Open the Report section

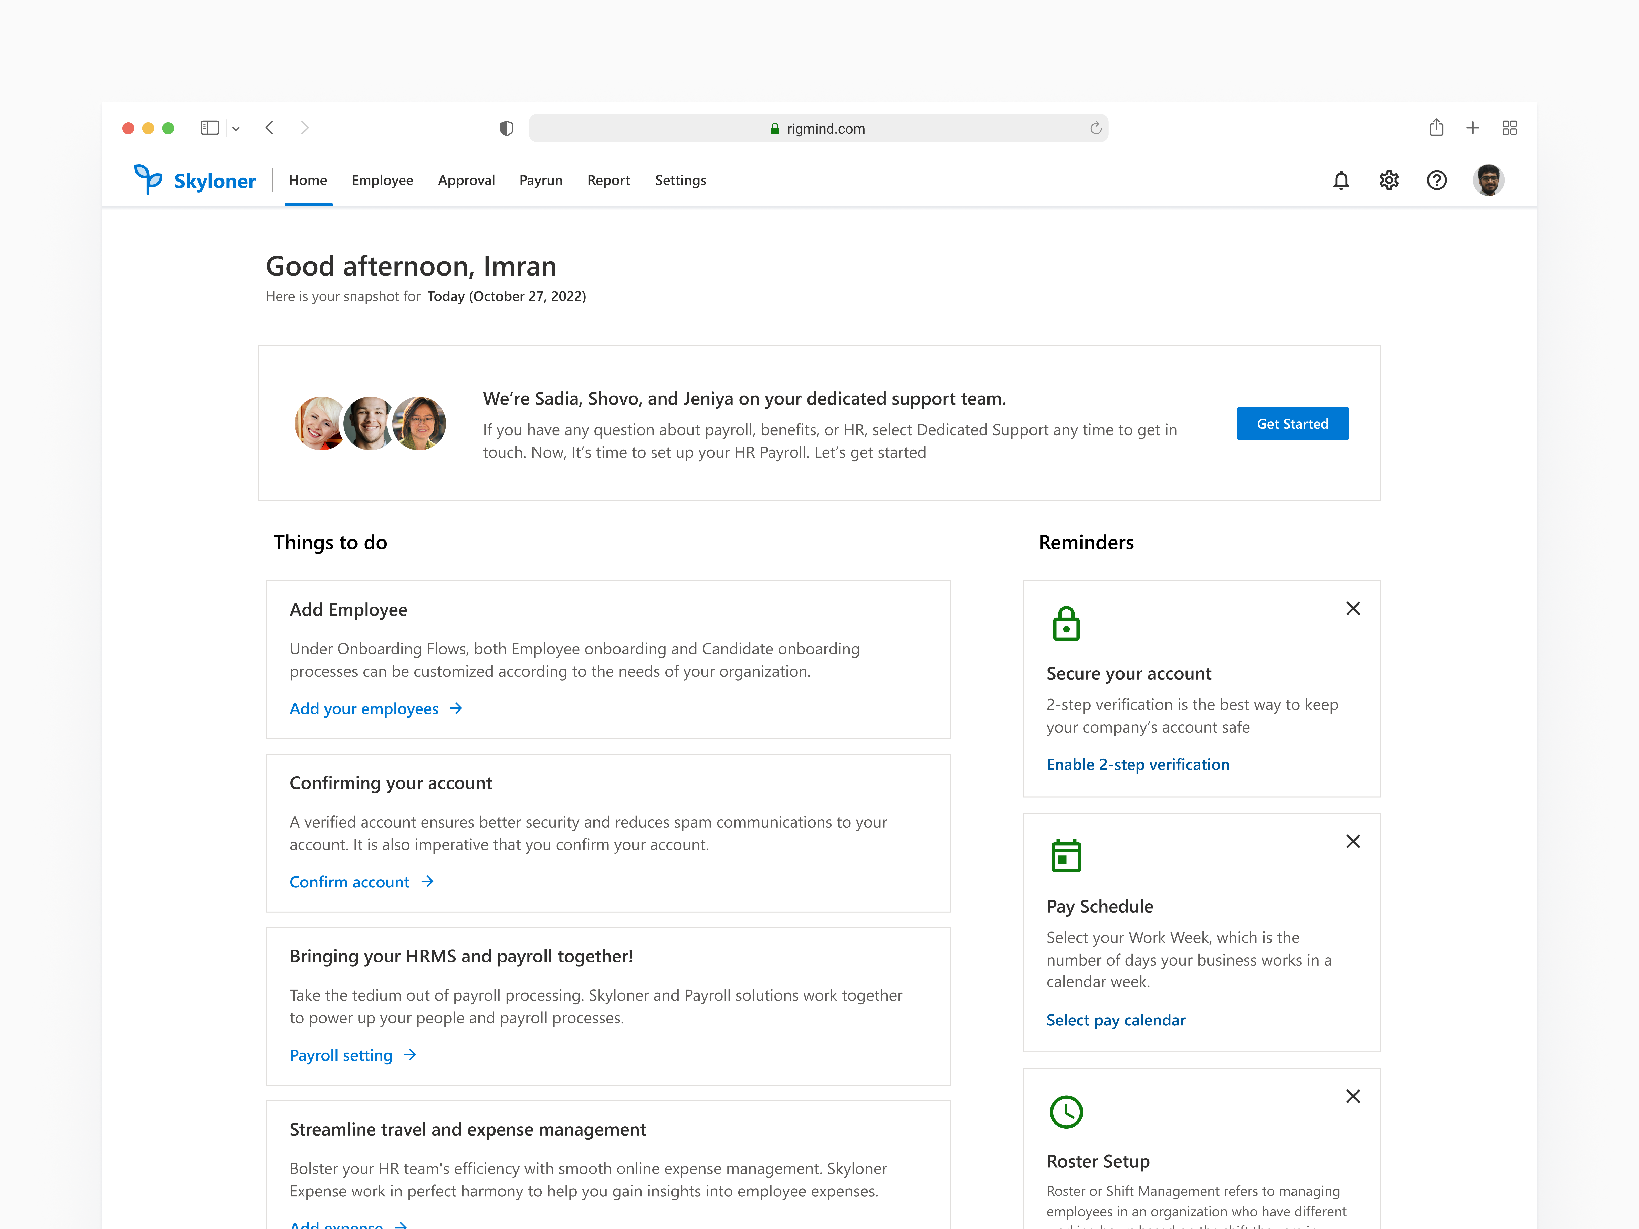point(608,180)
